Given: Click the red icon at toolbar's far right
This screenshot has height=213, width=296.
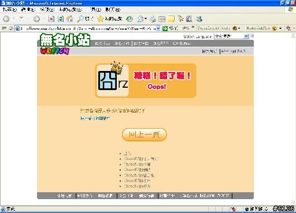Looking at the screenshot, I should tap(288, 28).
